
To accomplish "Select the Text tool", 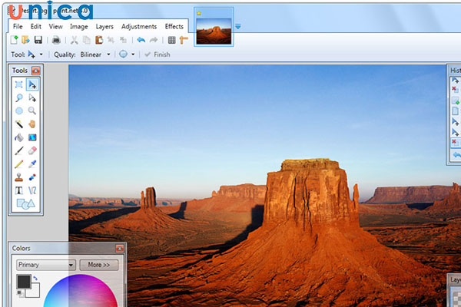I will [18, 190].
